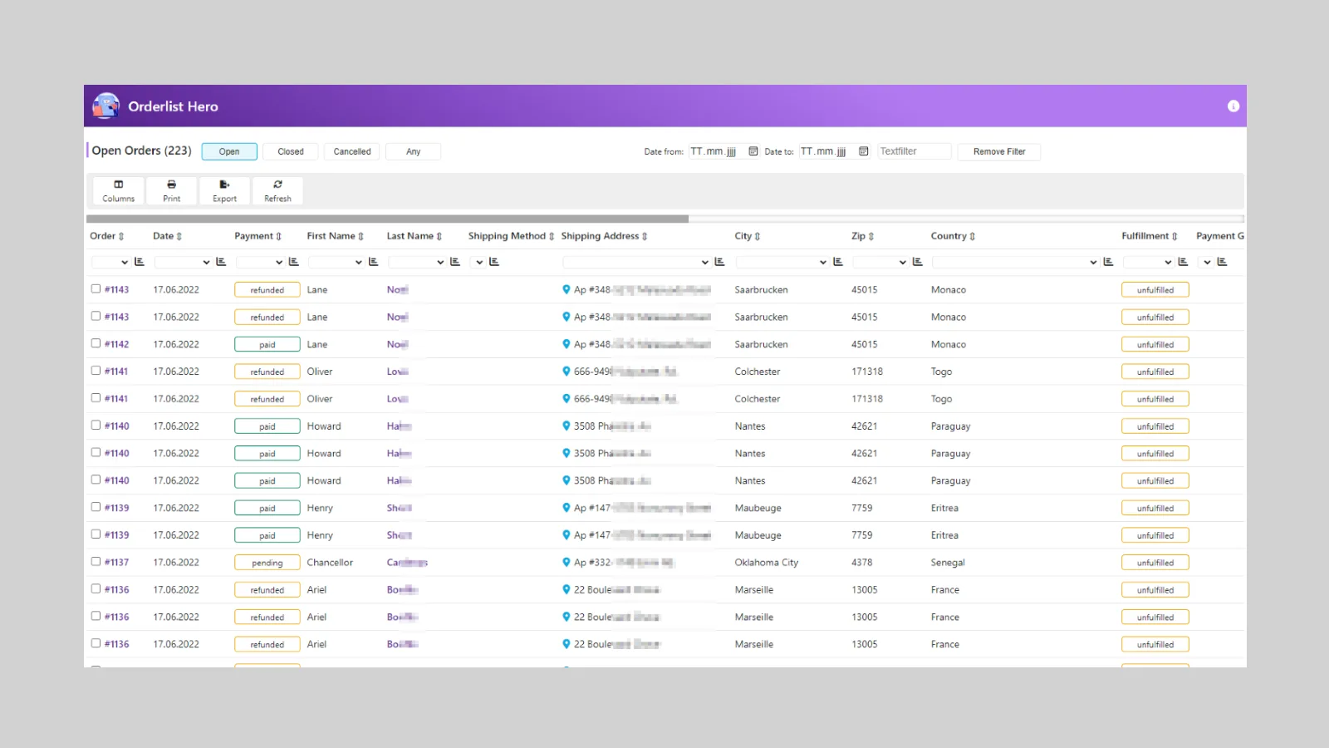1329x748 pixels.
Task: Expand the City filter dropdown
Action: click(782, 262)
